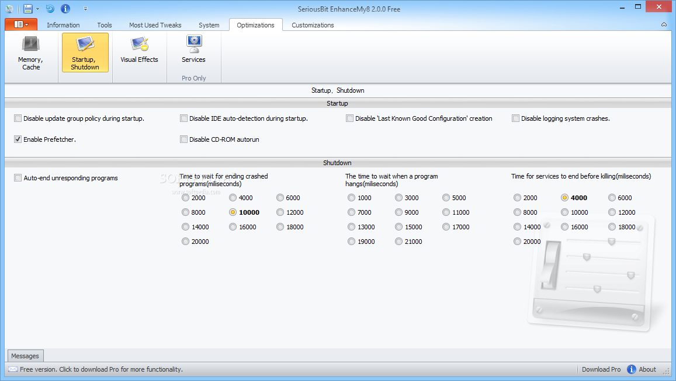Viewport: 676px width, 381px height.
Task: Choose 12000 for services end time
Action: (x=612, y=212)
